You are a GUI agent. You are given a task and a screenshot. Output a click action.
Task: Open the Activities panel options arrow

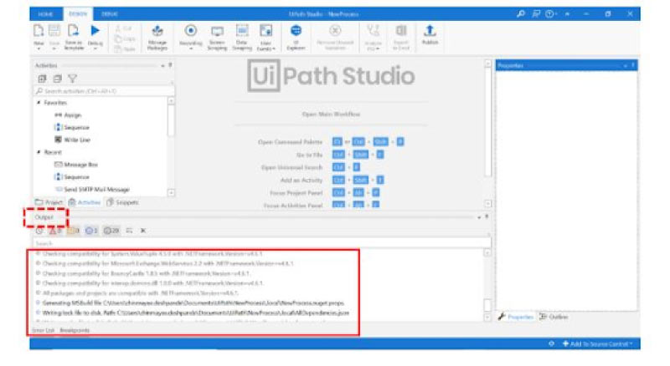click(x=162, y=66)
